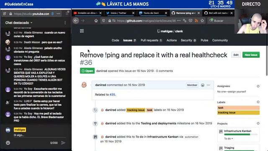Click the tracking issue label in timeline

click(136, 110)
